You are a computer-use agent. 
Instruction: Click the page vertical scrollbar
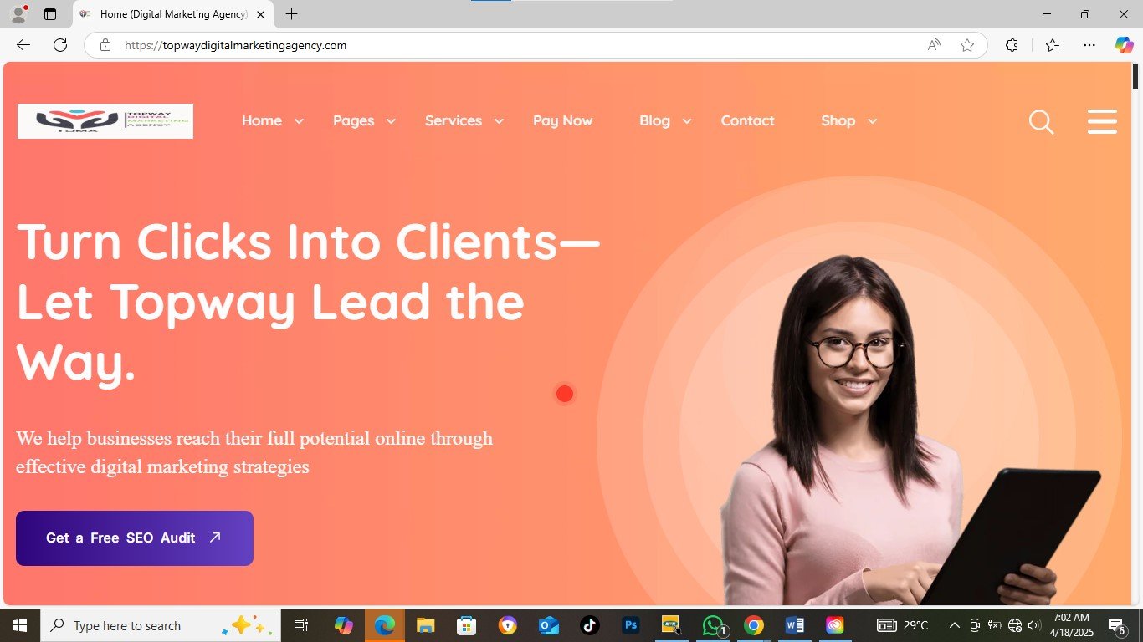pyautogui.click(x=1135, y=334)
